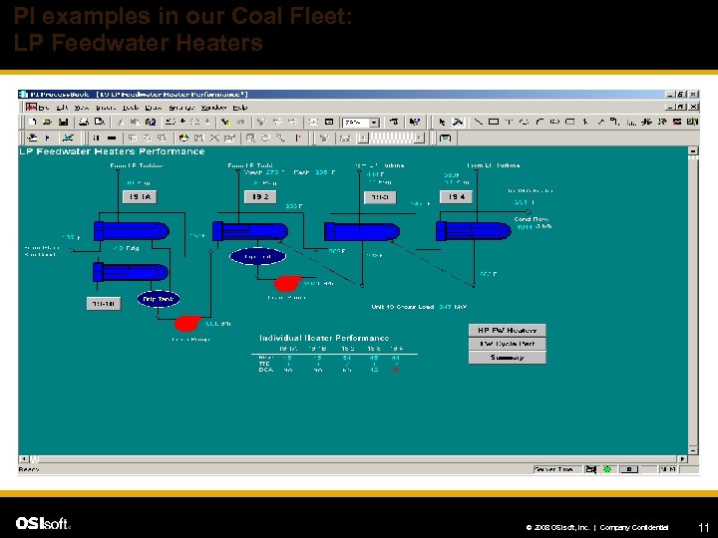
Task: Open the Edit menu
Action: [x=62, y=108]
